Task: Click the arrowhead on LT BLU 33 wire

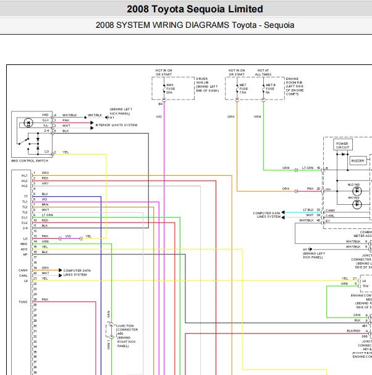Action: pyautogui.click(x=283, y=212)
